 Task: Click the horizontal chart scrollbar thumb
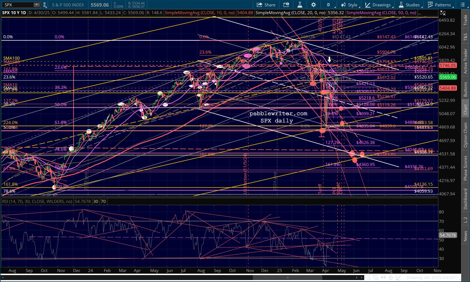[288, 278]
